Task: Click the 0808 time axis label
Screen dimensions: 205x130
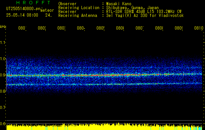Action: 159,28
